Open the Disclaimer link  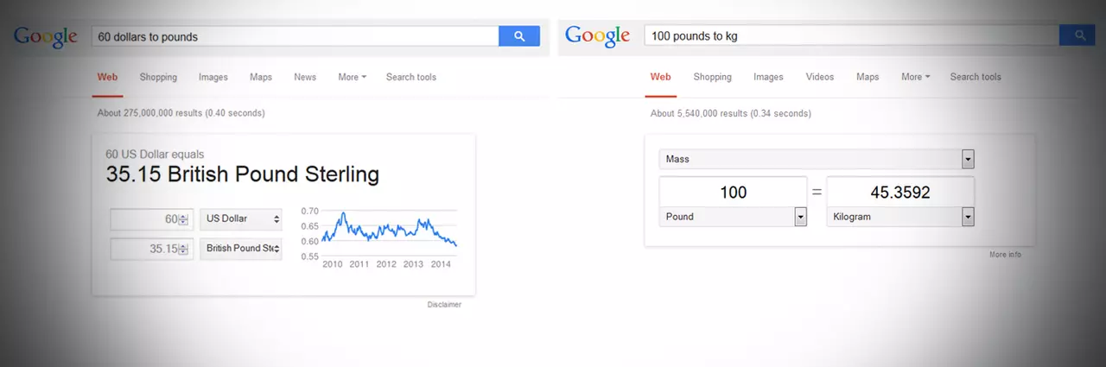tap(444, 305)
